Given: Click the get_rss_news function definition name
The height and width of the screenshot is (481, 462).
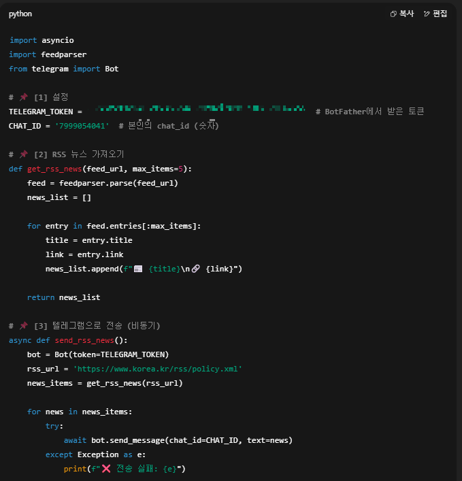Looking at the screenshot, I should [x=54, y=169].
